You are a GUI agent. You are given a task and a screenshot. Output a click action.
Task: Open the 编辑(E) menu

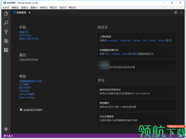click(x=15, y=8)
